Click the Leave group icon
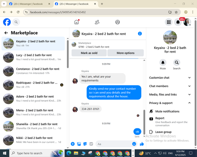 tap(151, 132)
